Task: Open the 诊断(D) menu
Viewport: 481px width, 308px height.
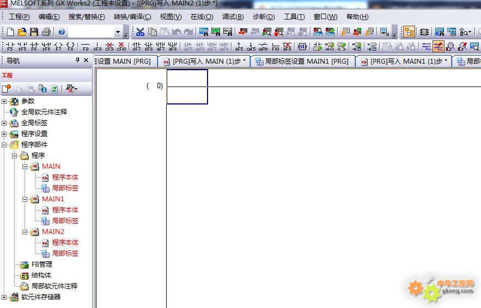Action: click(x=264, y=17)
